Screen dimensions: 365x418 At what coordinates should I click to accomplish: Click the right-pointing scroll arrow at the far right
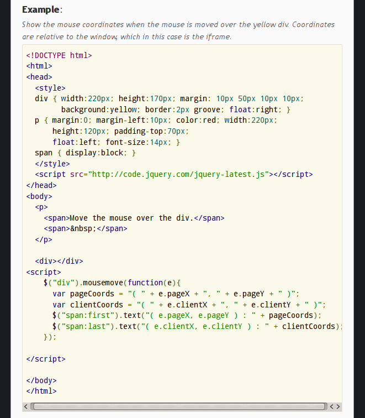click(x=338, y=406)
